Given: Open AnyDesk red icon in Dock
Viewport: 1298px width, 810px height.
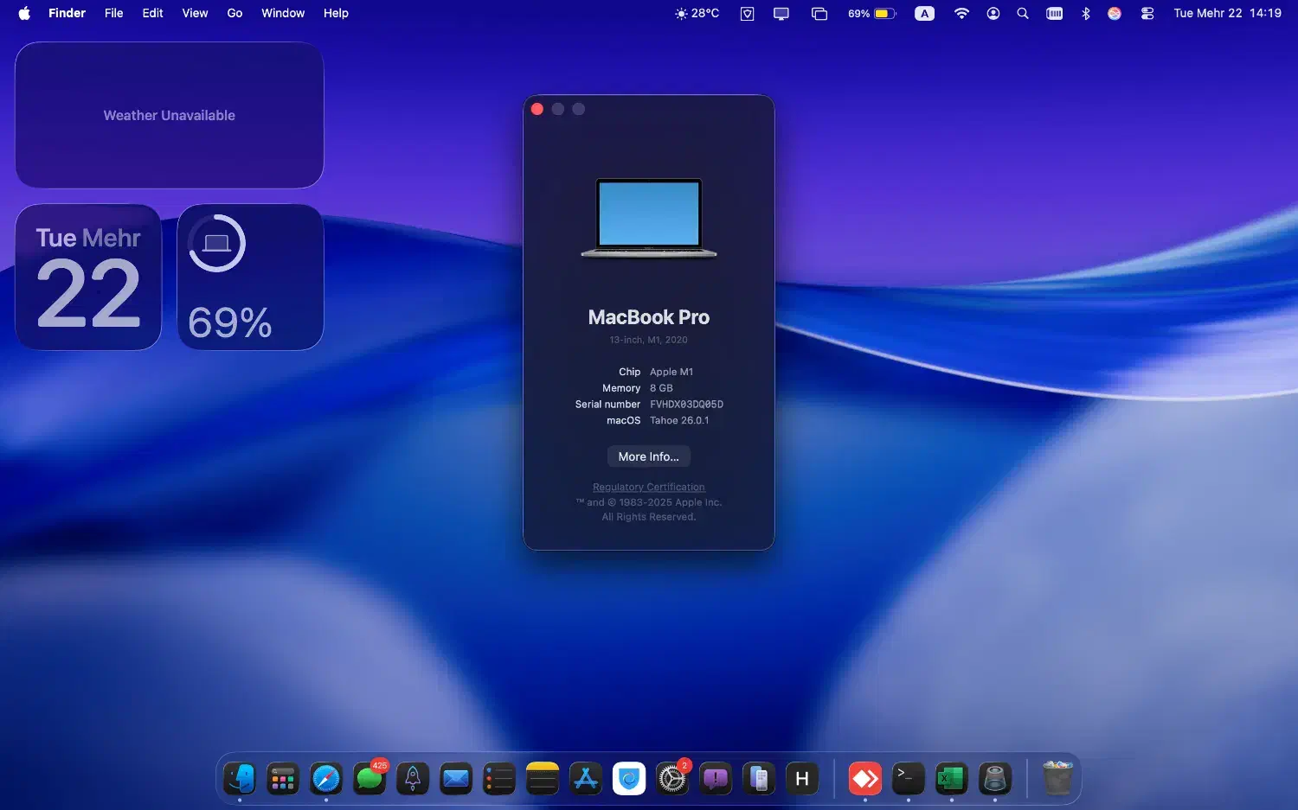Looking at the screenshot, I should (864, 779).
